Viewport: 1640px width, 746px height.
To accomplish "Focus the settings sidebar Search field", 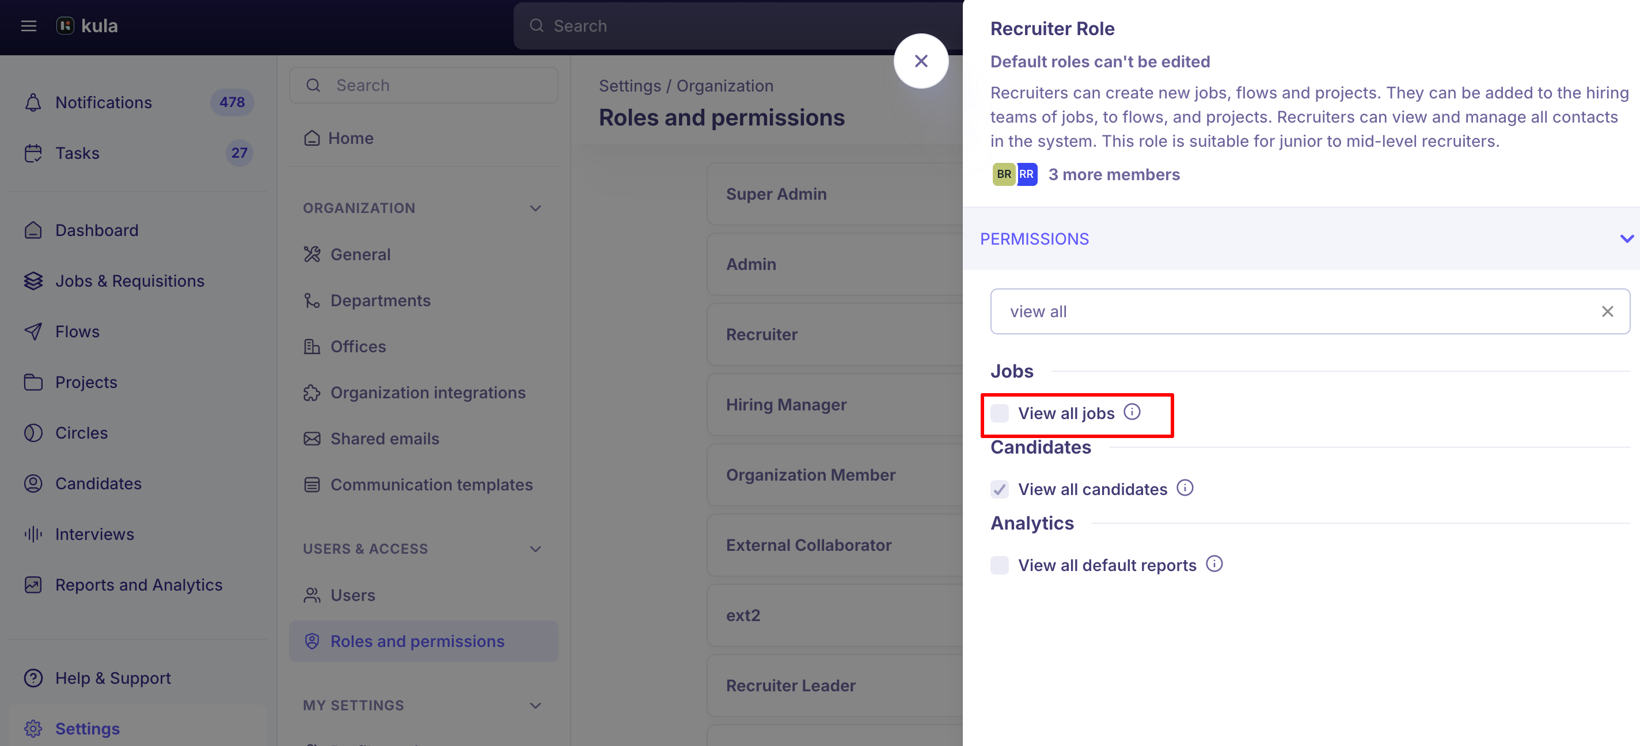I will click(423, 85).
